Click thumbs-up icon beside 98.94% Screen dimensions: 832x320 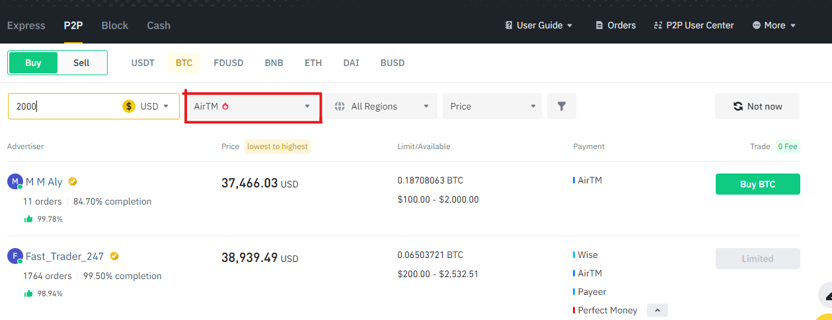coord(28,293)
